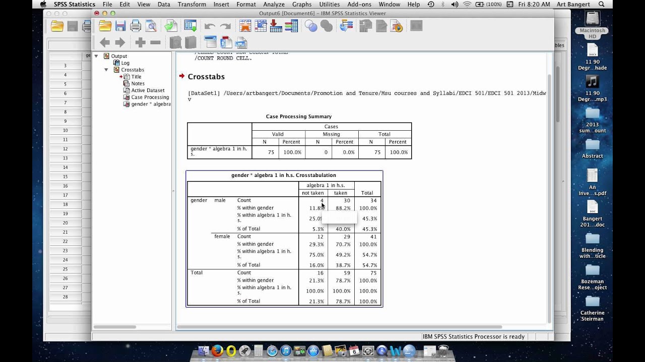Open the Add-ons menu
The height and width of the screenshot is (362, 645).
pyautogui.click(x=359, y=5)
